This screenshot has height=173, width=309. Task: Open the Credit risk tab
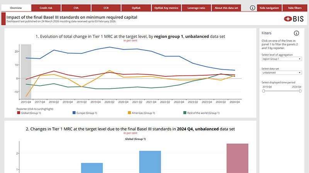[x=46, y=8]
